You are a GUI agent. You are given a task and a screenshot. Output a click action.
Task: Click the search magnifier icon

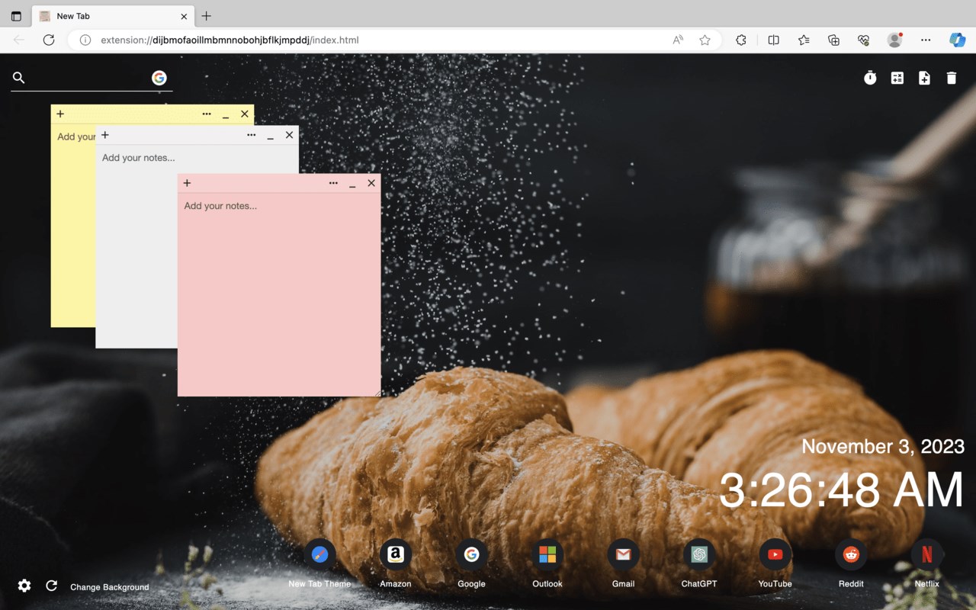tap(19, 78)
